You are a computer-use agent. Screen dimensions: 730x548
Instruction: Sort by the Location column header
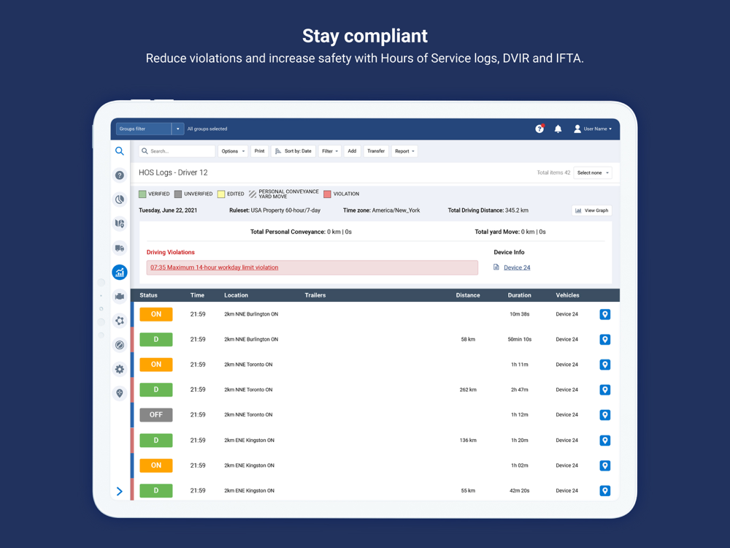[236, 295]
